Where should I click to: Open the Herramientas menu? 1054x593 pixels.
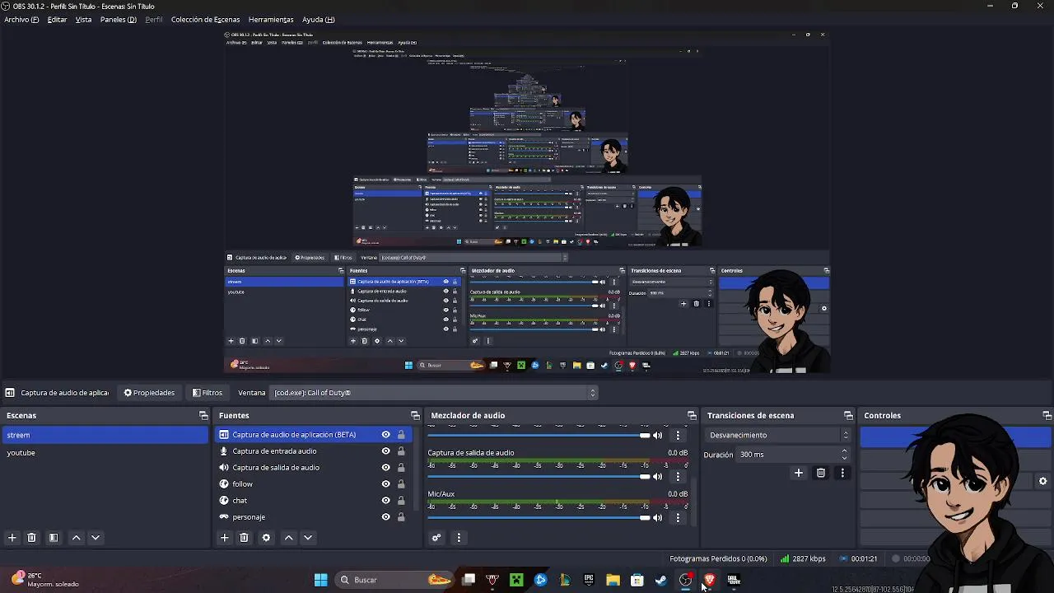click(271, 20)
